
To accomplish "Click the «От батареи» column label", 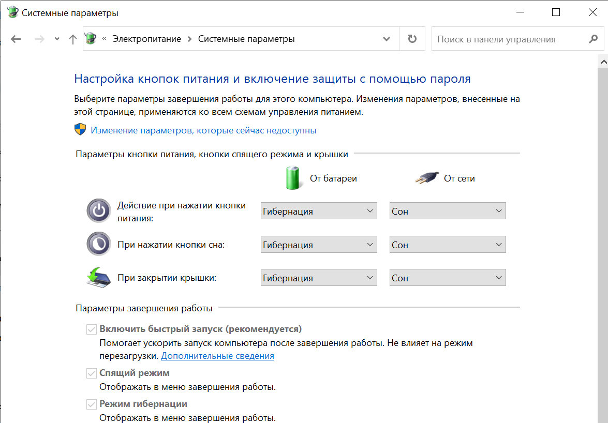I will click(333, 178).
